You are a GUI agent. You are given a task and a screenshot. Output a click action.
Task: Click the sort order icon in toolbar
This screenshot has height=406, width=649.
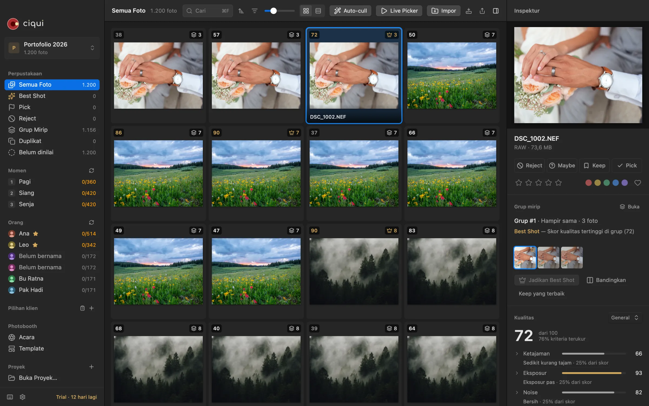point(241,11)
